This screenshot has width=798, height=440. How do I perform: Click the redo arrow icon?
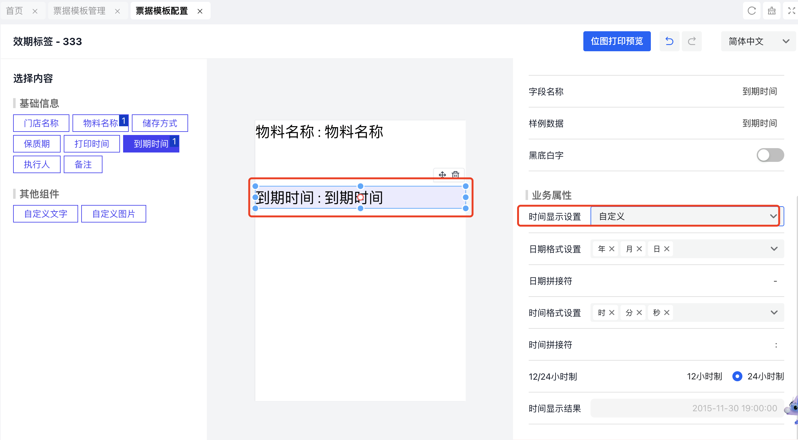click(x=692, y=41)
